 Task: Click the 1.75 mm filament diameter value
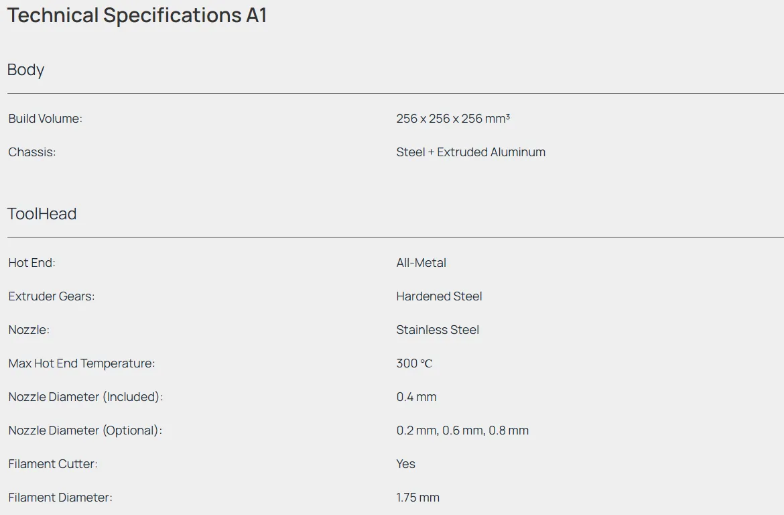click(x=417, y=498)
